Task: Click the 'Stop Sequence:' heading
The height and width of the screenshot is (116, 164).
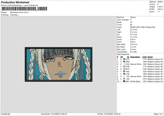Action: (123, 54)
